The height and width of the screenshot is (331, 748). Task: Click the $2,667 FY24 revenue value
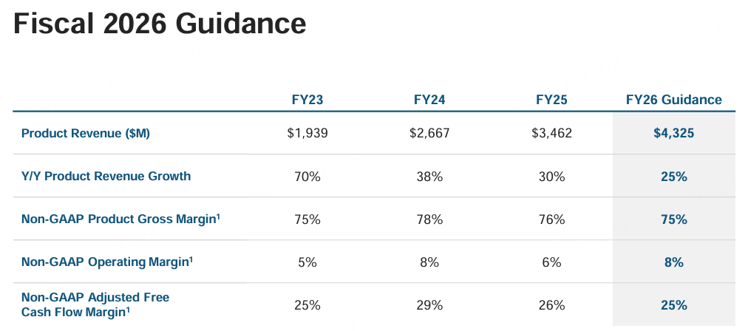[x=429, y=134]
